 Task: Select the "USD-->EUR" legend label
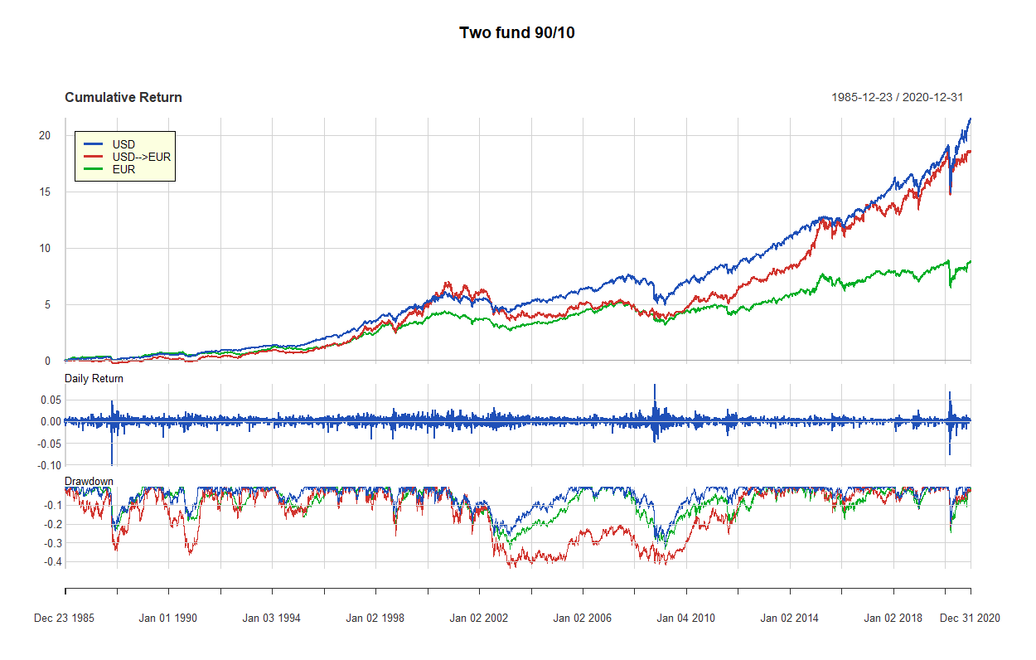[141, 157]
